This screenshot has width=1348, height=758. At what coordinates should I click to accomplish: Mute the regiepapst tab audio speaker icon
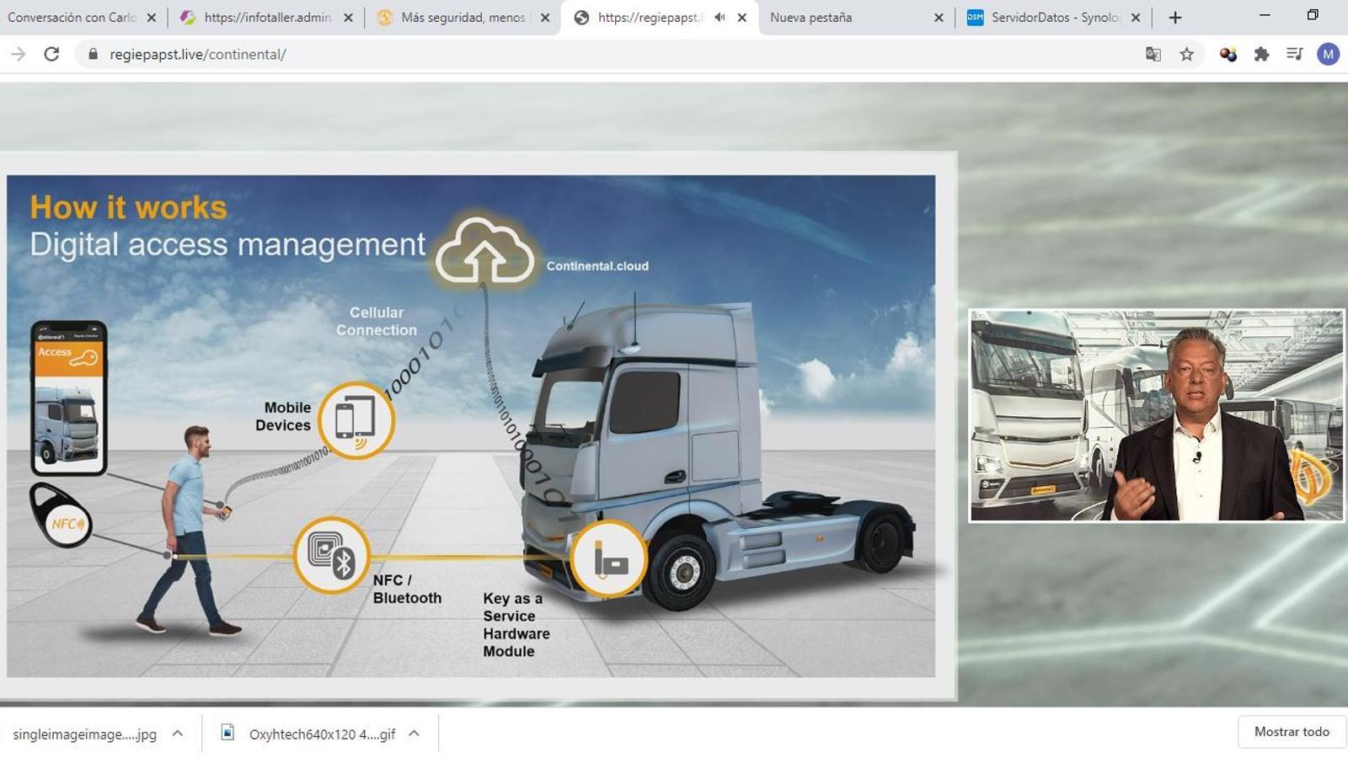point(719,18)
